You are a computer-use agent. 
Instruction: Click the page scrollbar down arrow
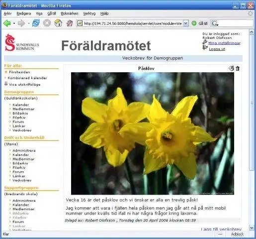252,228
